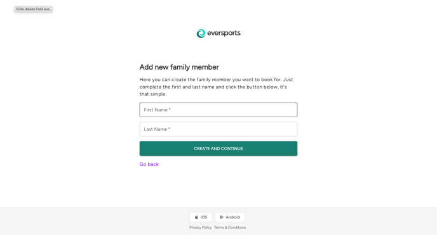Open the iOS app download button
This screenshot has height=235, width=437.
[x=201, y=217]
